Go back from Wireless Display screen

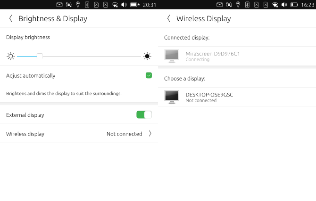click(x=169, y=18)
